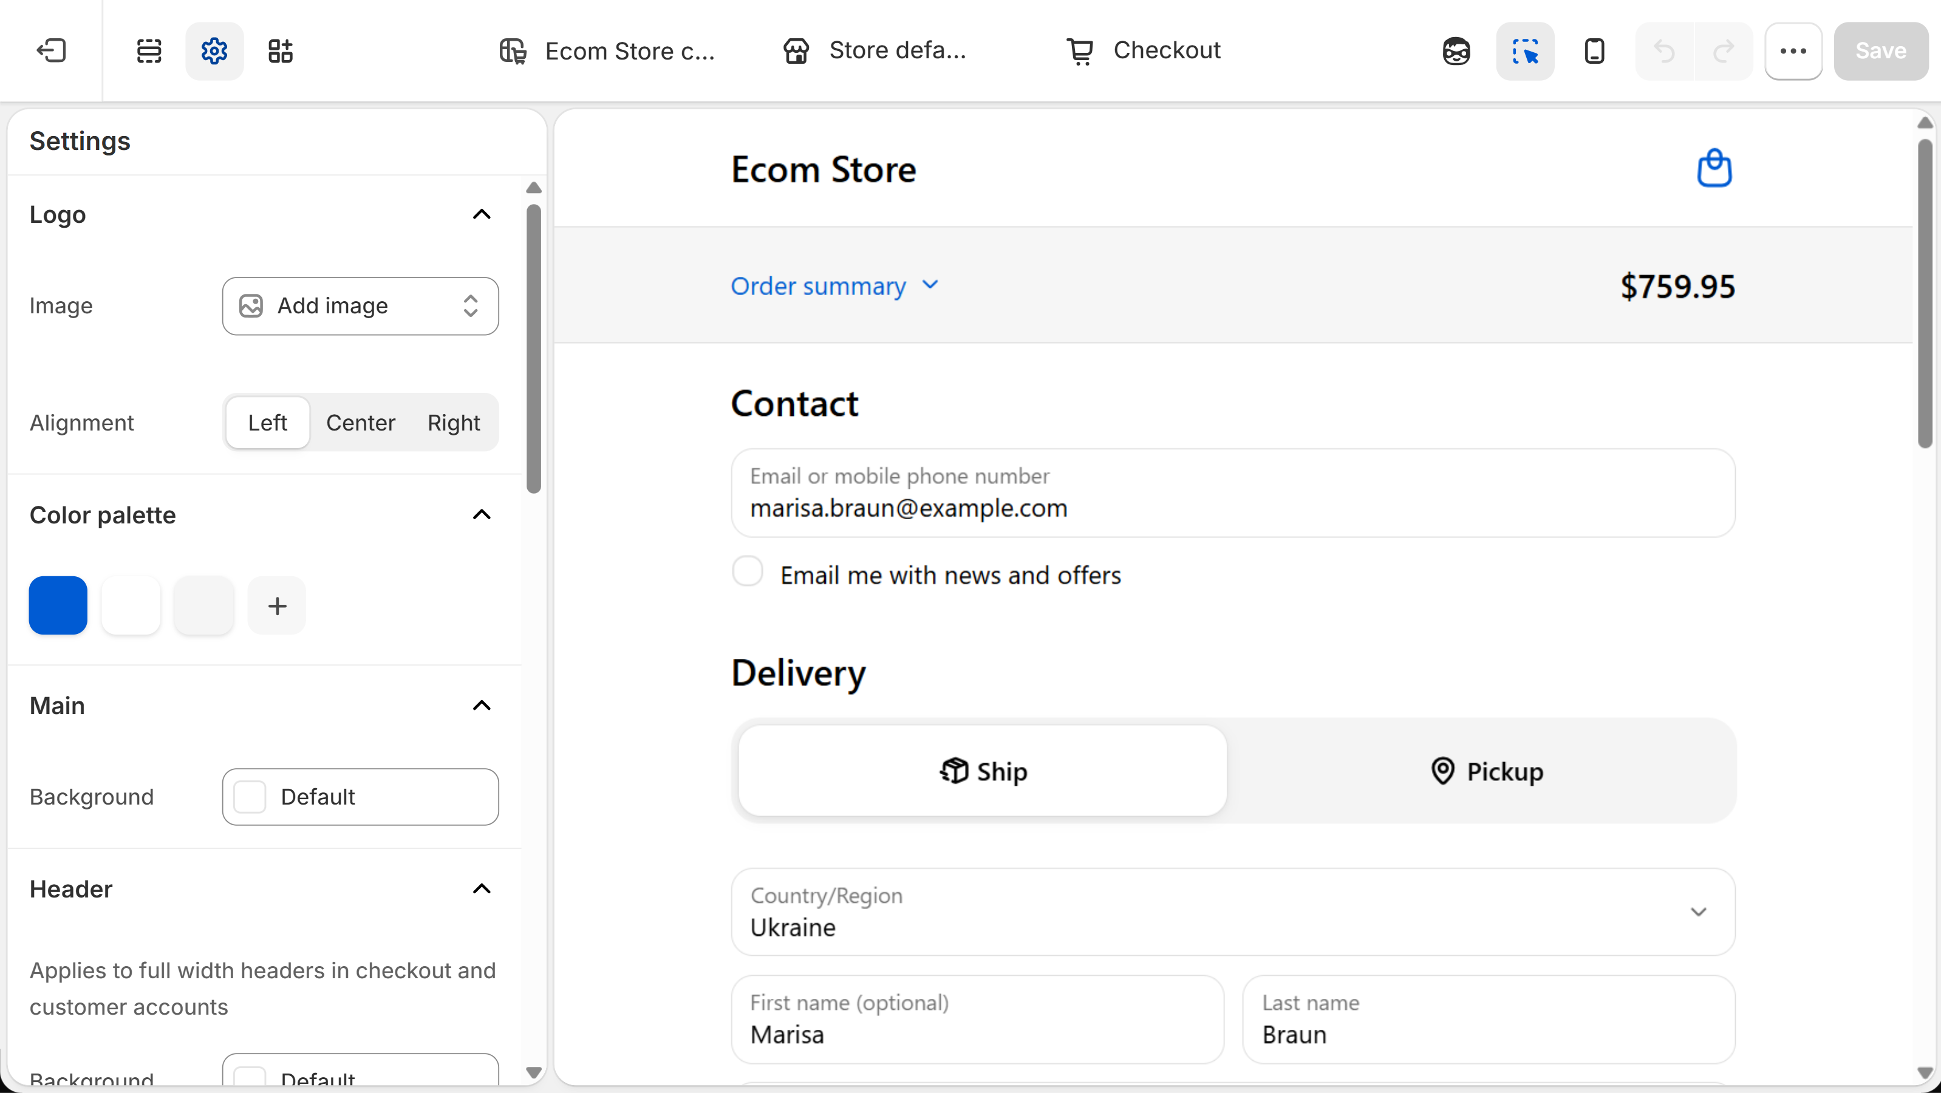The width and height of the screenshot is (1941, 1093).
Task: Click the incognito preview mask icon
Action: (x=1456, y=51)
